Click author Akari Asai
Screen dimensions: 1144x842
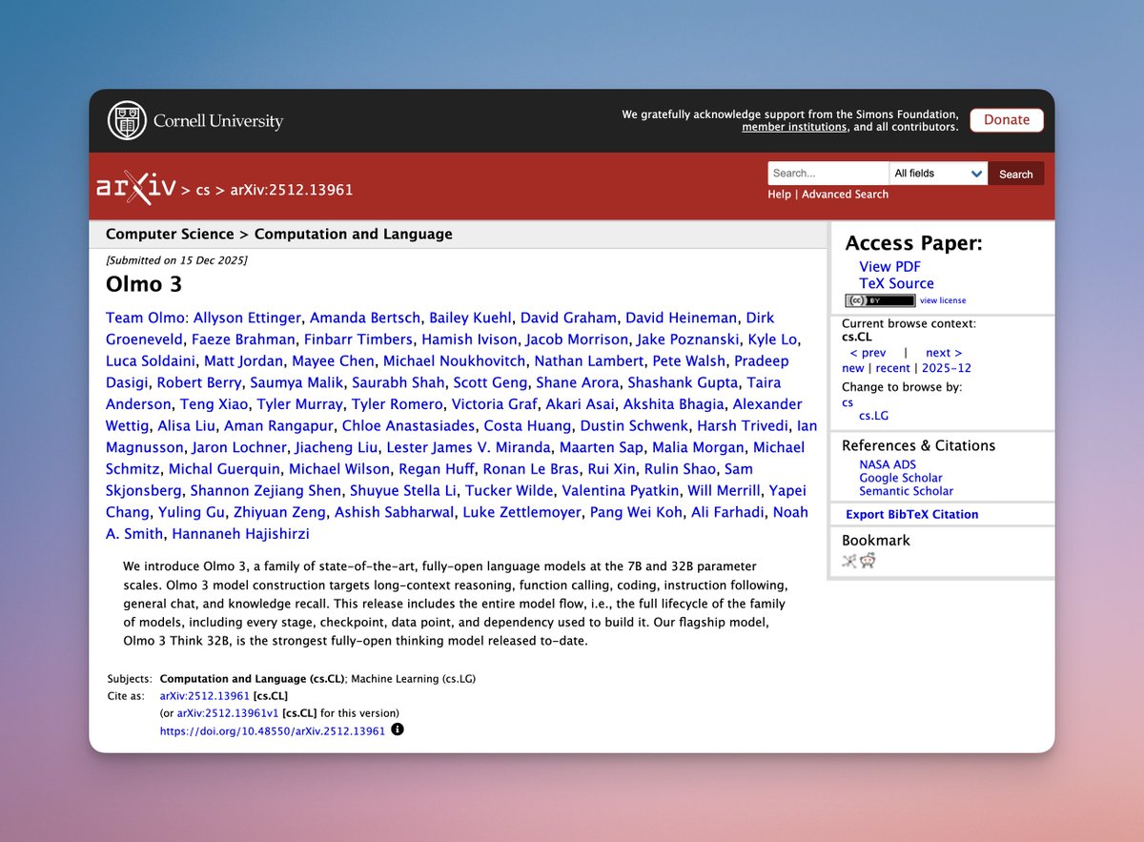(580, 404)
